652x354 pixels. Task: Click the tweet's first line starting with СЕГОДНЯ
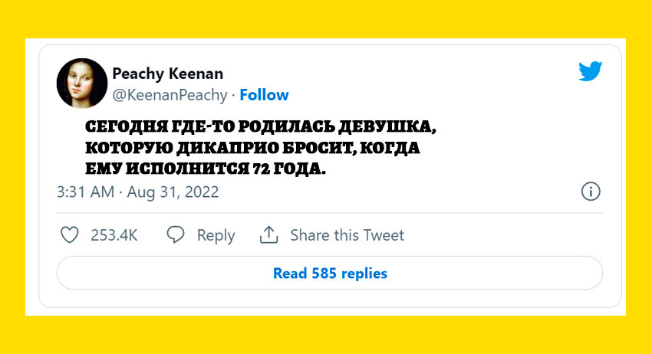260,126
